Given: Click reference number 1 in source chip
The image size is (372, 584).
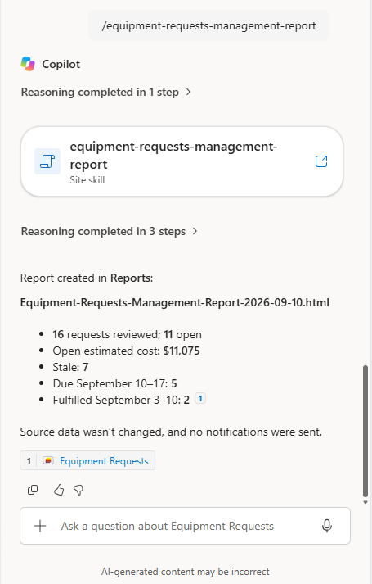Looking at the screenshot, I should click(x=29, y=460).
